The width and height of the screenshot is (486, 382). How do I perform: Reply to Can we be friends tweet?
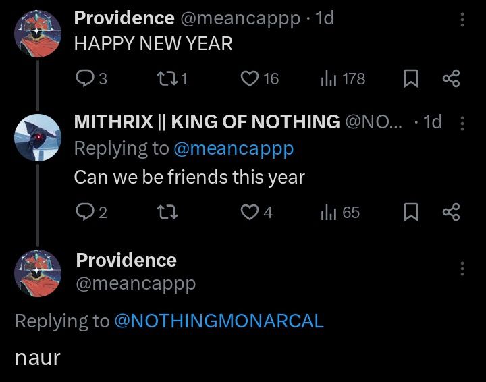tap(91, 212)
